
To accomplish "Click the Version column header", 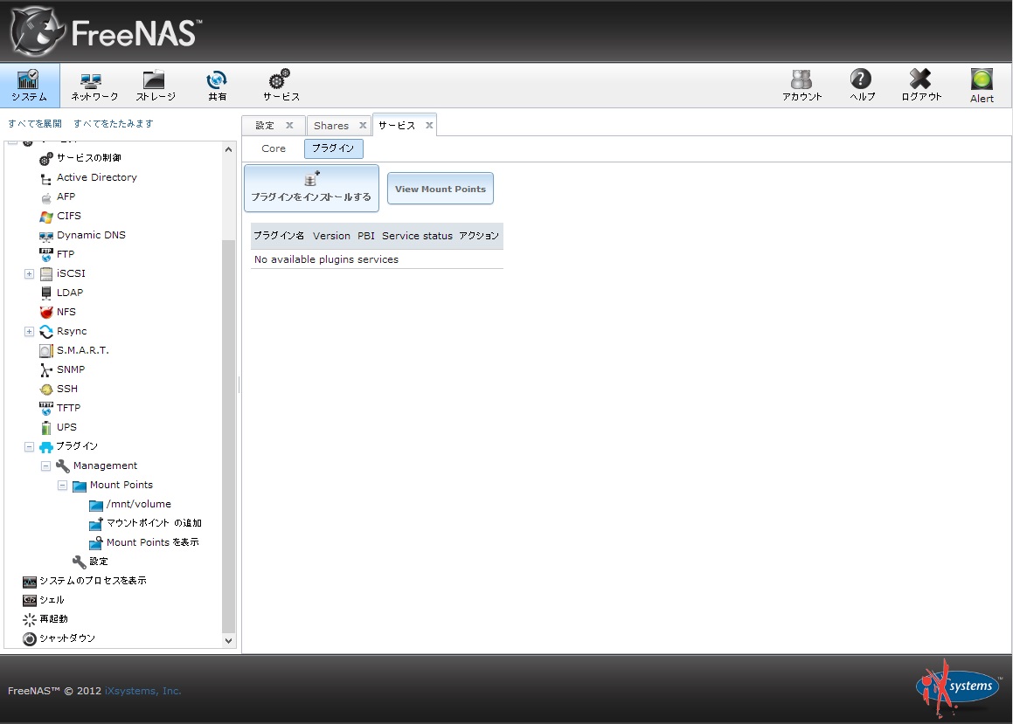I will (331, 236).
